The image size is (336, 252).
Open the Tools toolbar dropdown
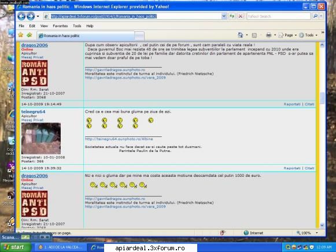point(308,35)
